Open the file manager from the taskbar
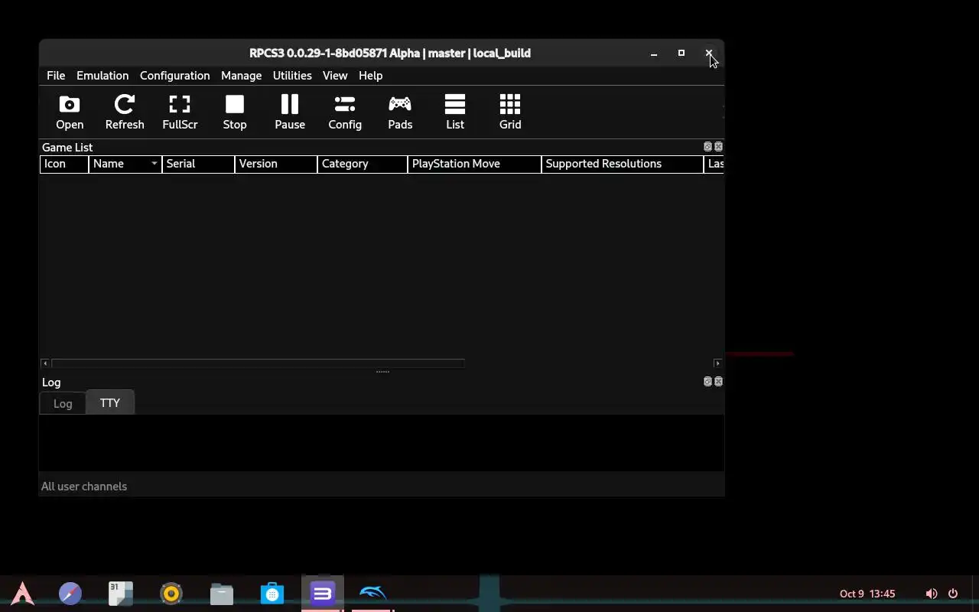 222,594
